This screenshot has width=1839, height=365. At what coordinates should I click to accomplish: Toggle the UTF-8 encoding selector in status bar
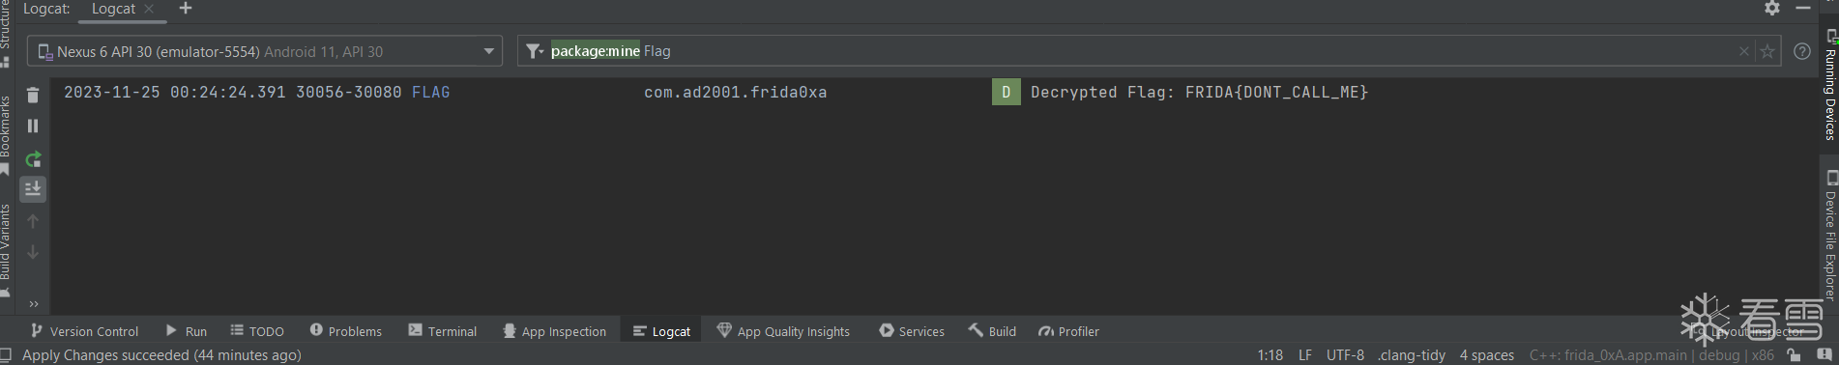[1345, 355]
